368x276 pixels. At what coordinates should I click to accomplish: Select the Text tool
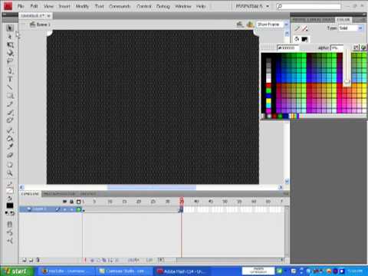(x=10, y=79)
